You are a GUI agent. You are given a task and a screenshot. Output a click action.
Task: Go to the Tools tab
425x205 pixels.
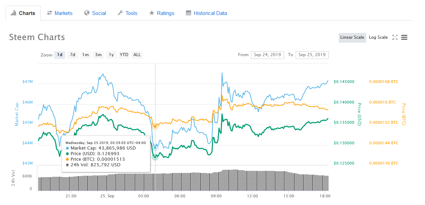click(127, 13)
